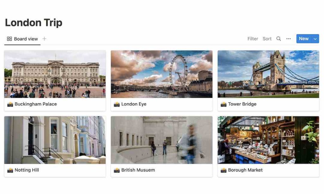This screenshot has width=324, height=194.
Task: Click the Borough Market cover photo
Action: coord(268,140)
